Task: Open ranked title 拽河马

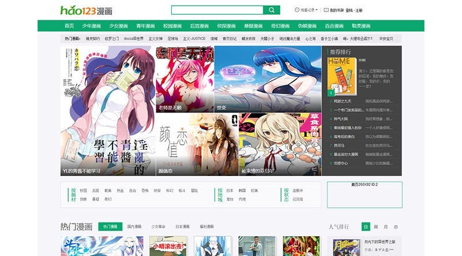Action: [x=339, y=145]
